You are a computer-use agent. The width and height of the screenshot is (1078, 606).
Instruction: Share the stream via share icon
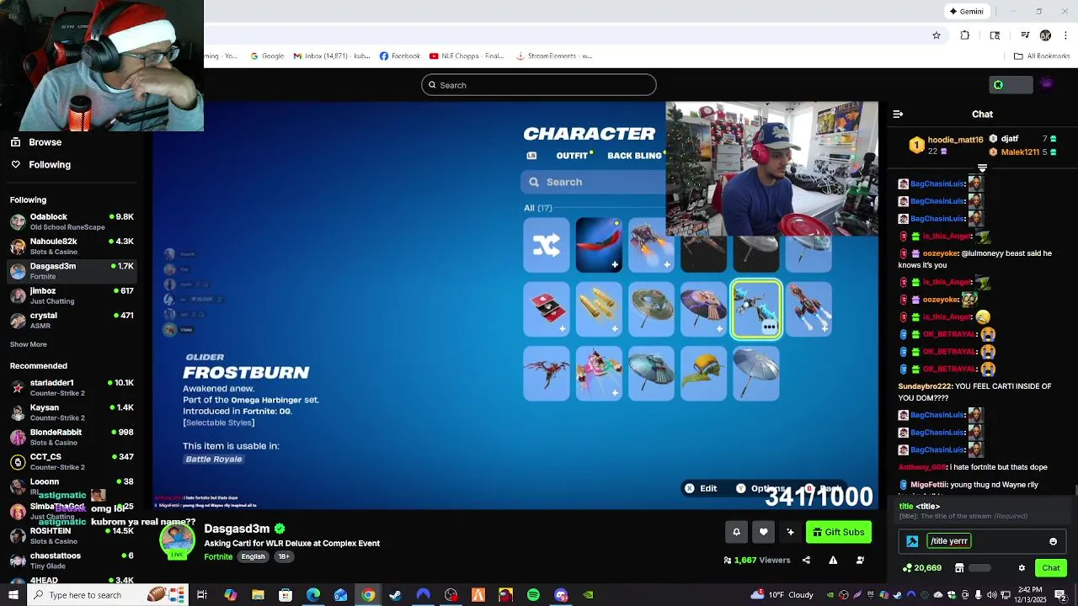point(806,561)
